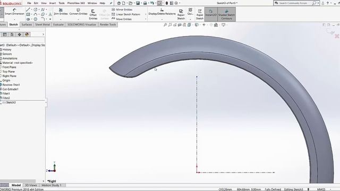Open the Insert menu

[x=53, y=3]
